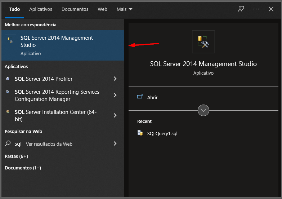Click sql - Ver resultados da Web
The height and width of the screenshot is (199, 282).
pos(63,144)
